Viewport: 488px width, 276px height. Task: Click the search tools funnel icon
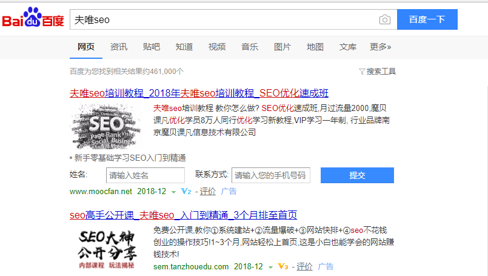(x=362, y=72)
